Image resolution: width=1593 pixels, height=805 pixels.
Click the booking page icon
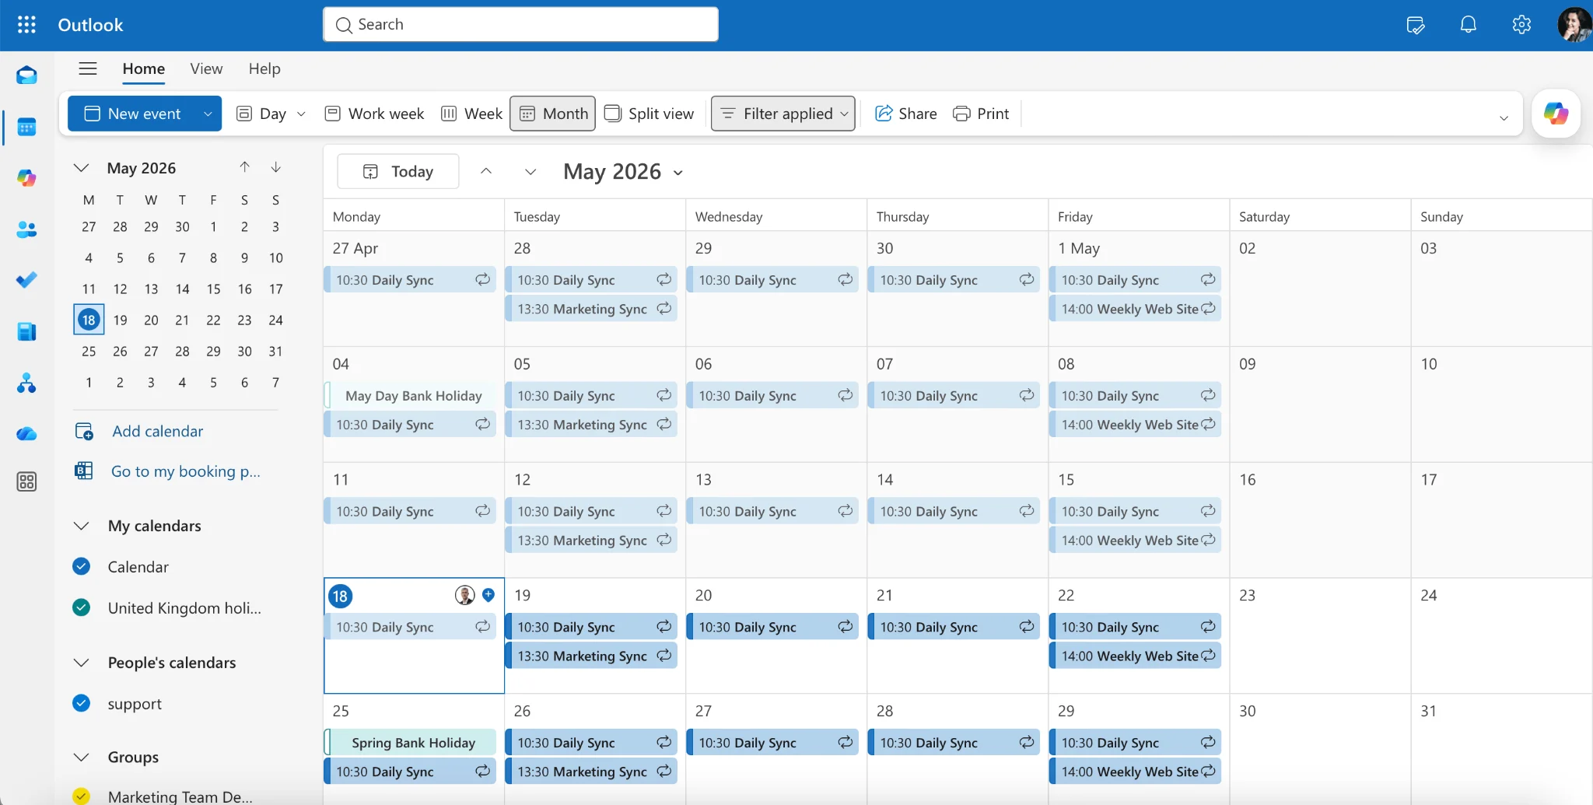click(x=84, y=471)
